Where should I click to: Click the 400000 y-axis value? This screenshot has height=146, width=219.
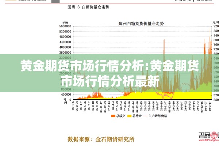click(x=66, y=95)
